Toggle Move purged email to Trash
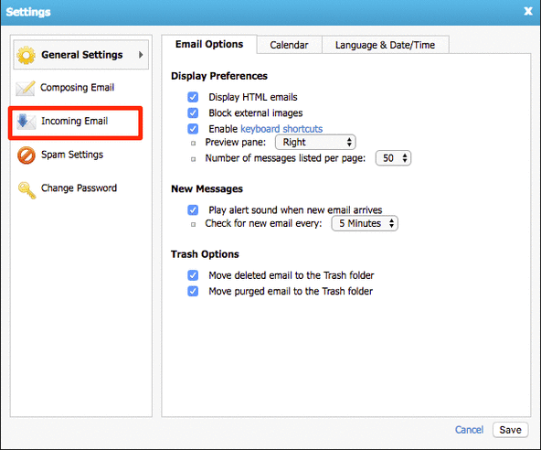 click(193, 291)
